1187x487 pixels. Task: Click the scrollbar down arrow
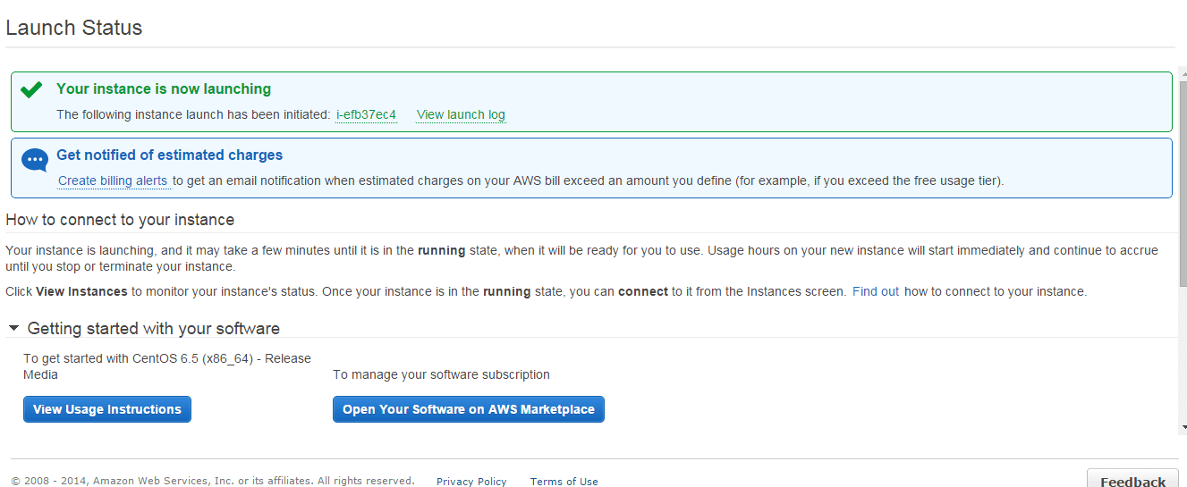point(1182,429)
